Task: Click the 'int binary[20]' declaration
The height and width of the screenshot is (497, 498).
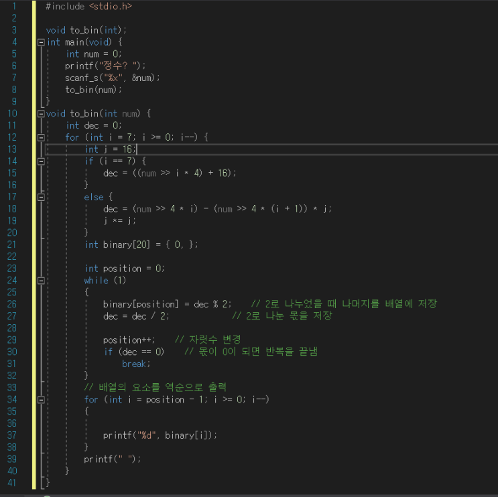Action: (x=141, y=244)
